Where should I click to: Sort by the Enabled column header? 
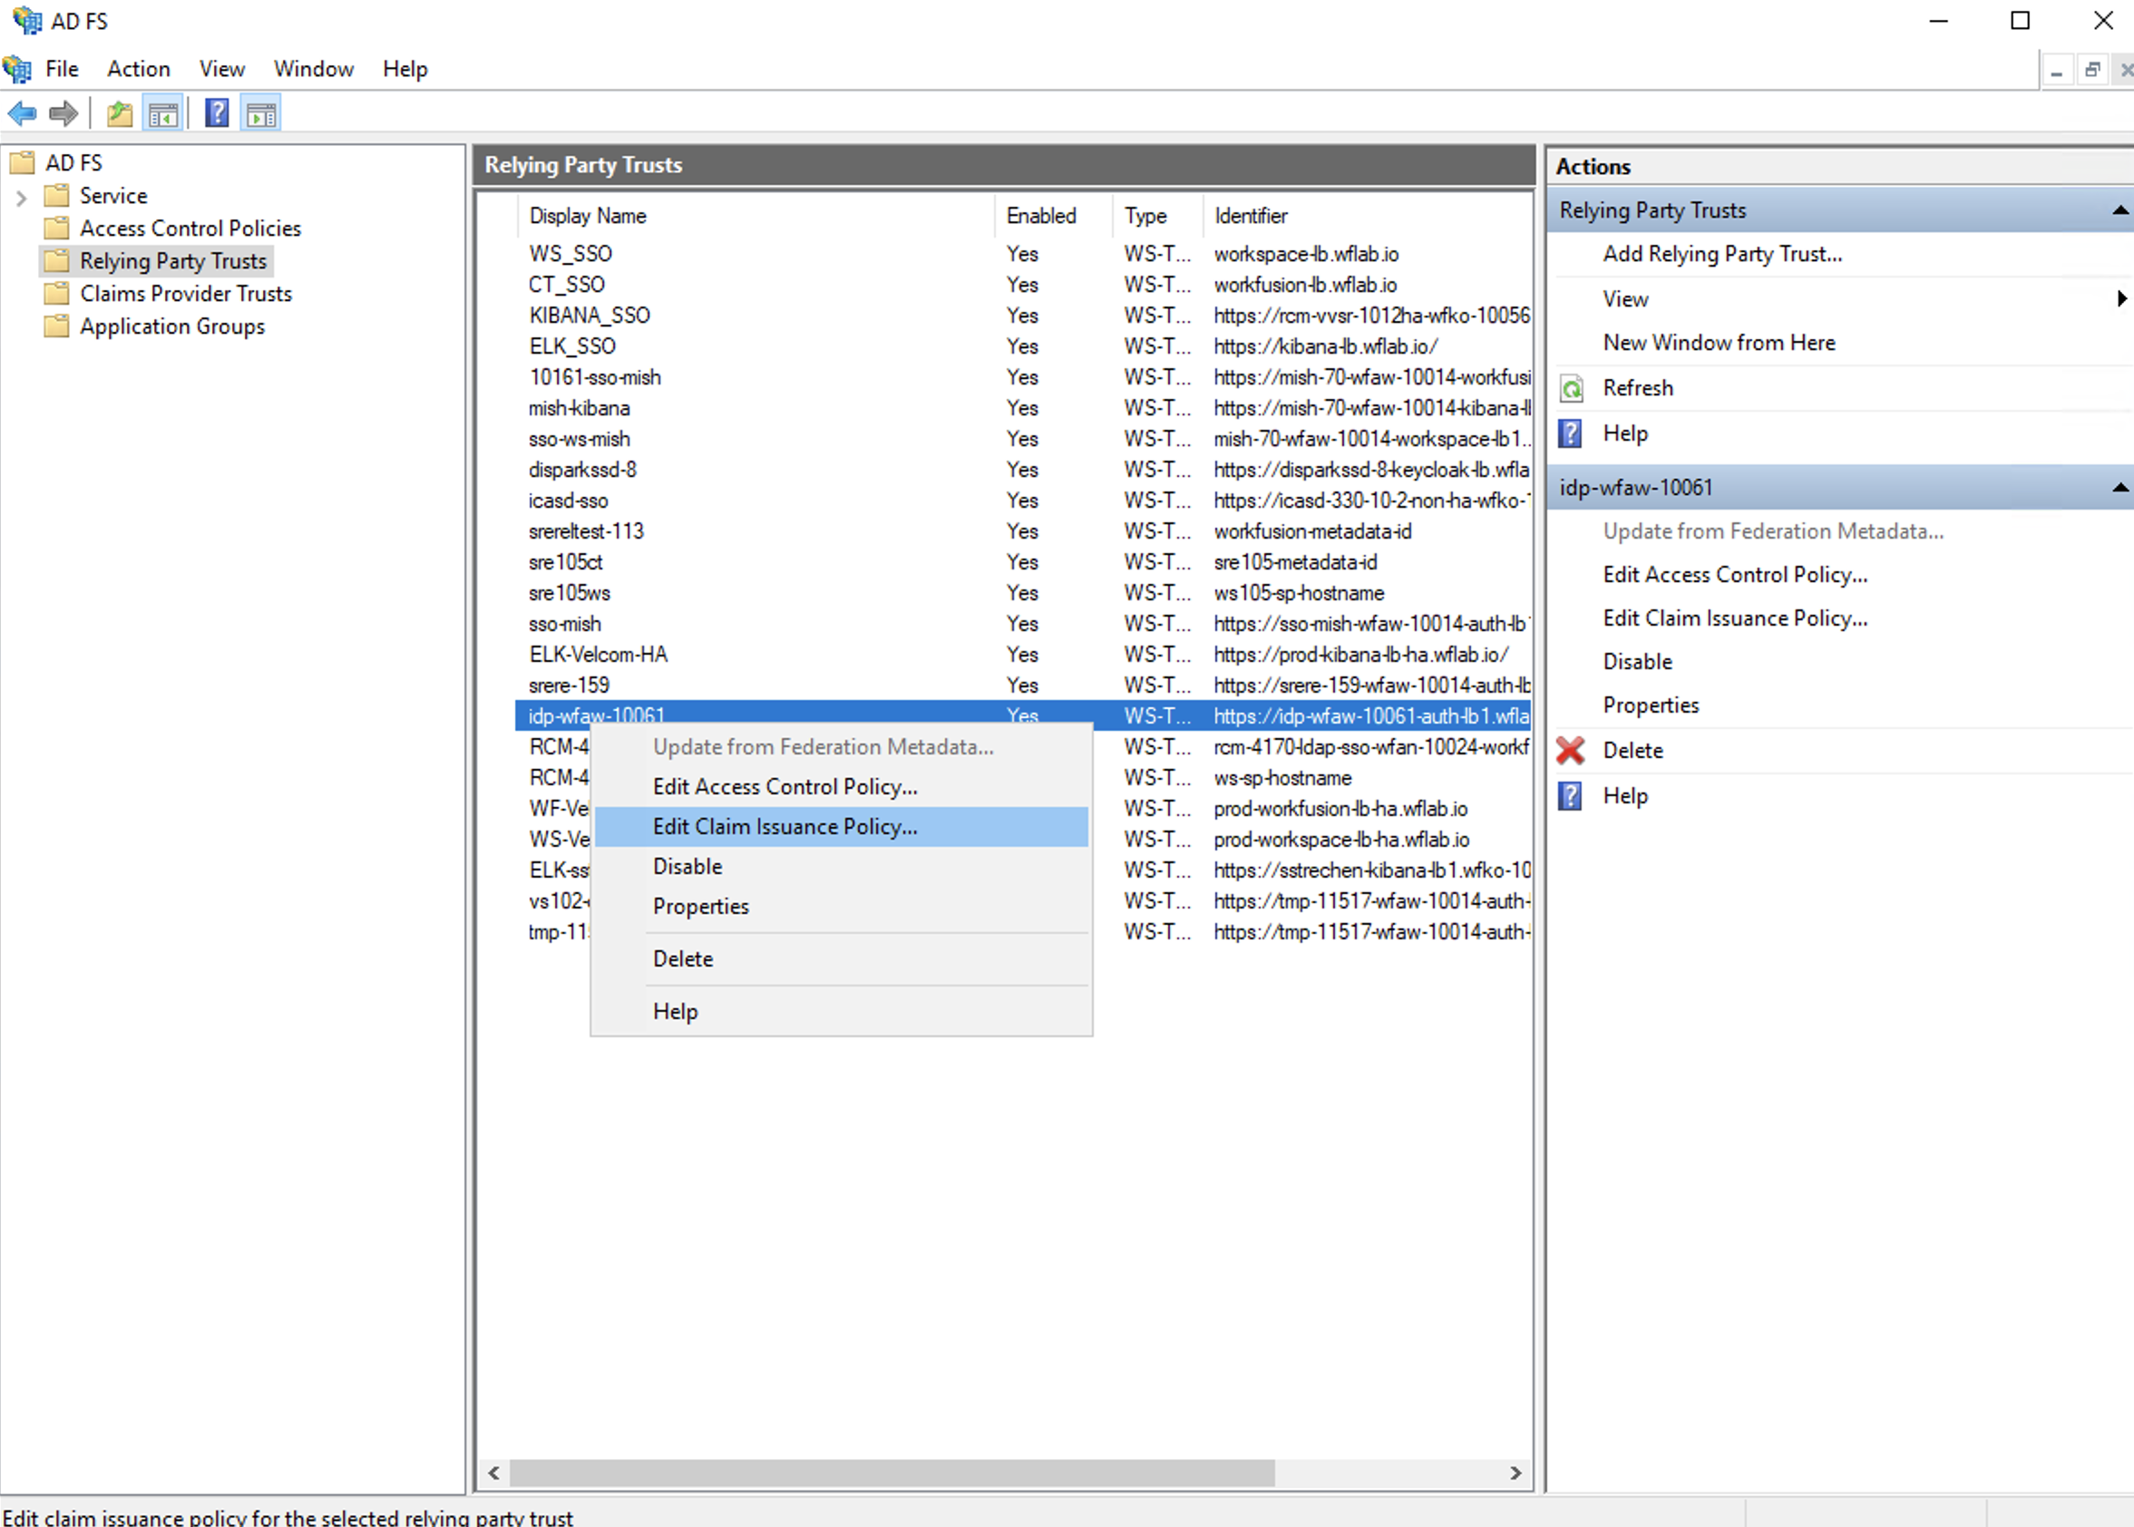coord(1053,216)
